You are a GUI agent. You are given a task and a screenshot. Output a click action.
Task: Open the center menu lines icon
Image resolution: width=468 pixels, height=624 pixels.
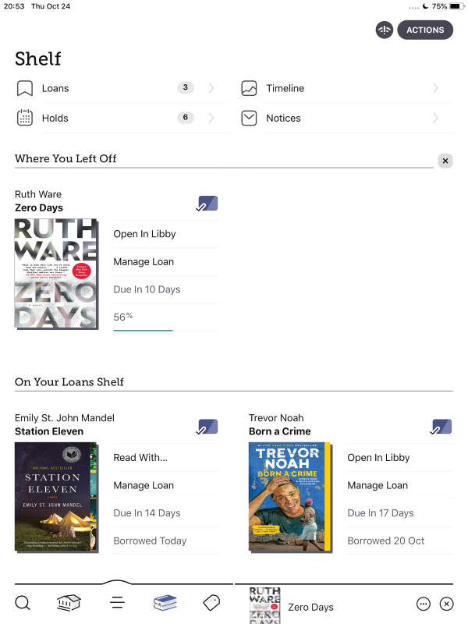(x=117, y=603)
